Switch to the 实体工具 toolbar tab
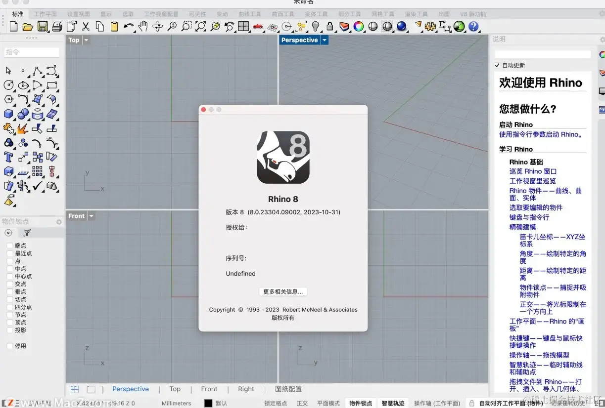605x408 pixels. pos(316,14)
